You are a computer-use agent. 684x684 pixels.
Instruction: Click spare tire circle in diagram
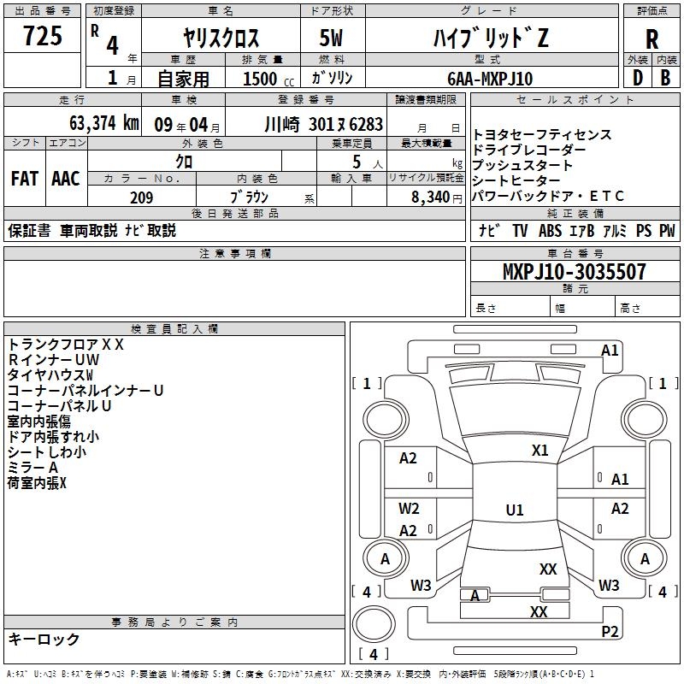pos(374,623)
